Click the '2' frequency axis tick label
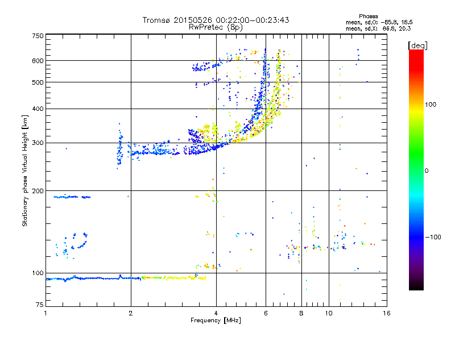455x341 pixels. (131, 313)
